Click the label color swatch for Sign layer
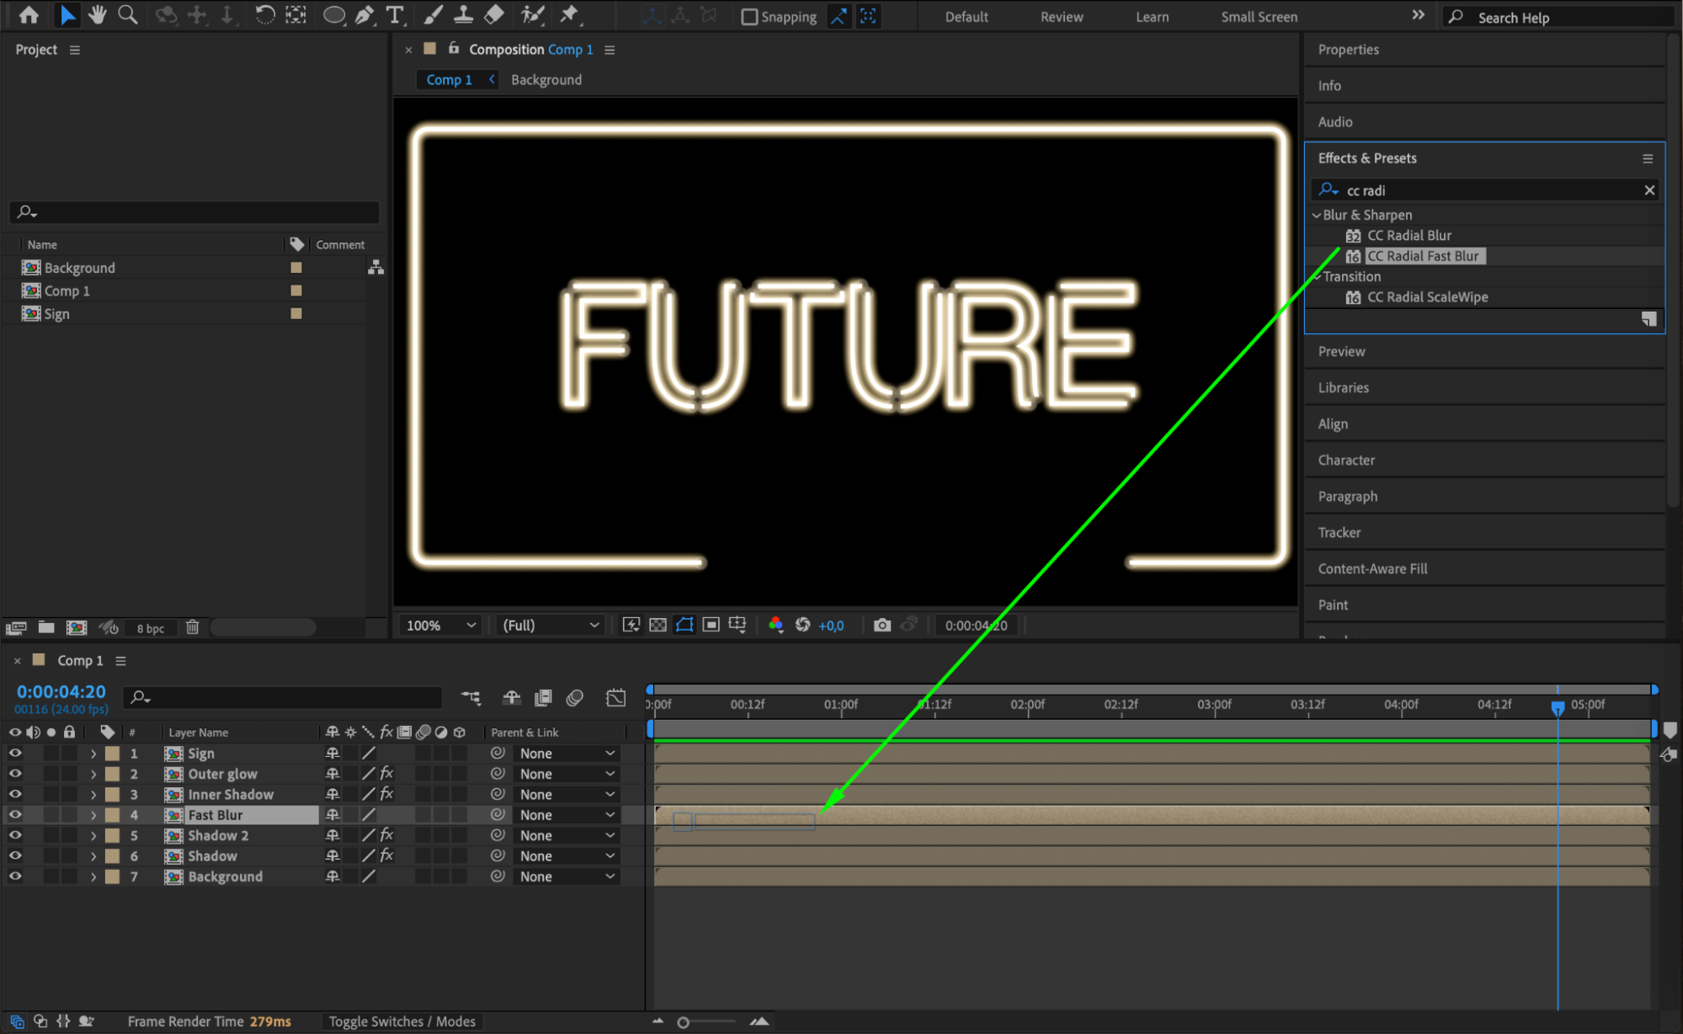Screen dimensions: 1683x1034 112,753
